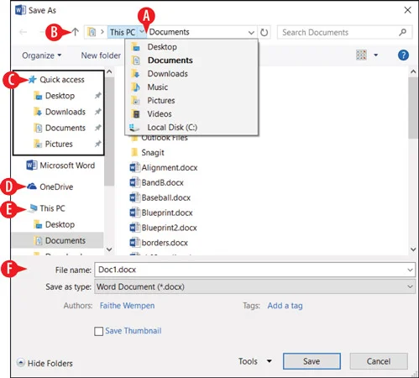Viewport: 419px width, 378px height.
Task: Click the Quick access star item
Action: tap(56, 80)
